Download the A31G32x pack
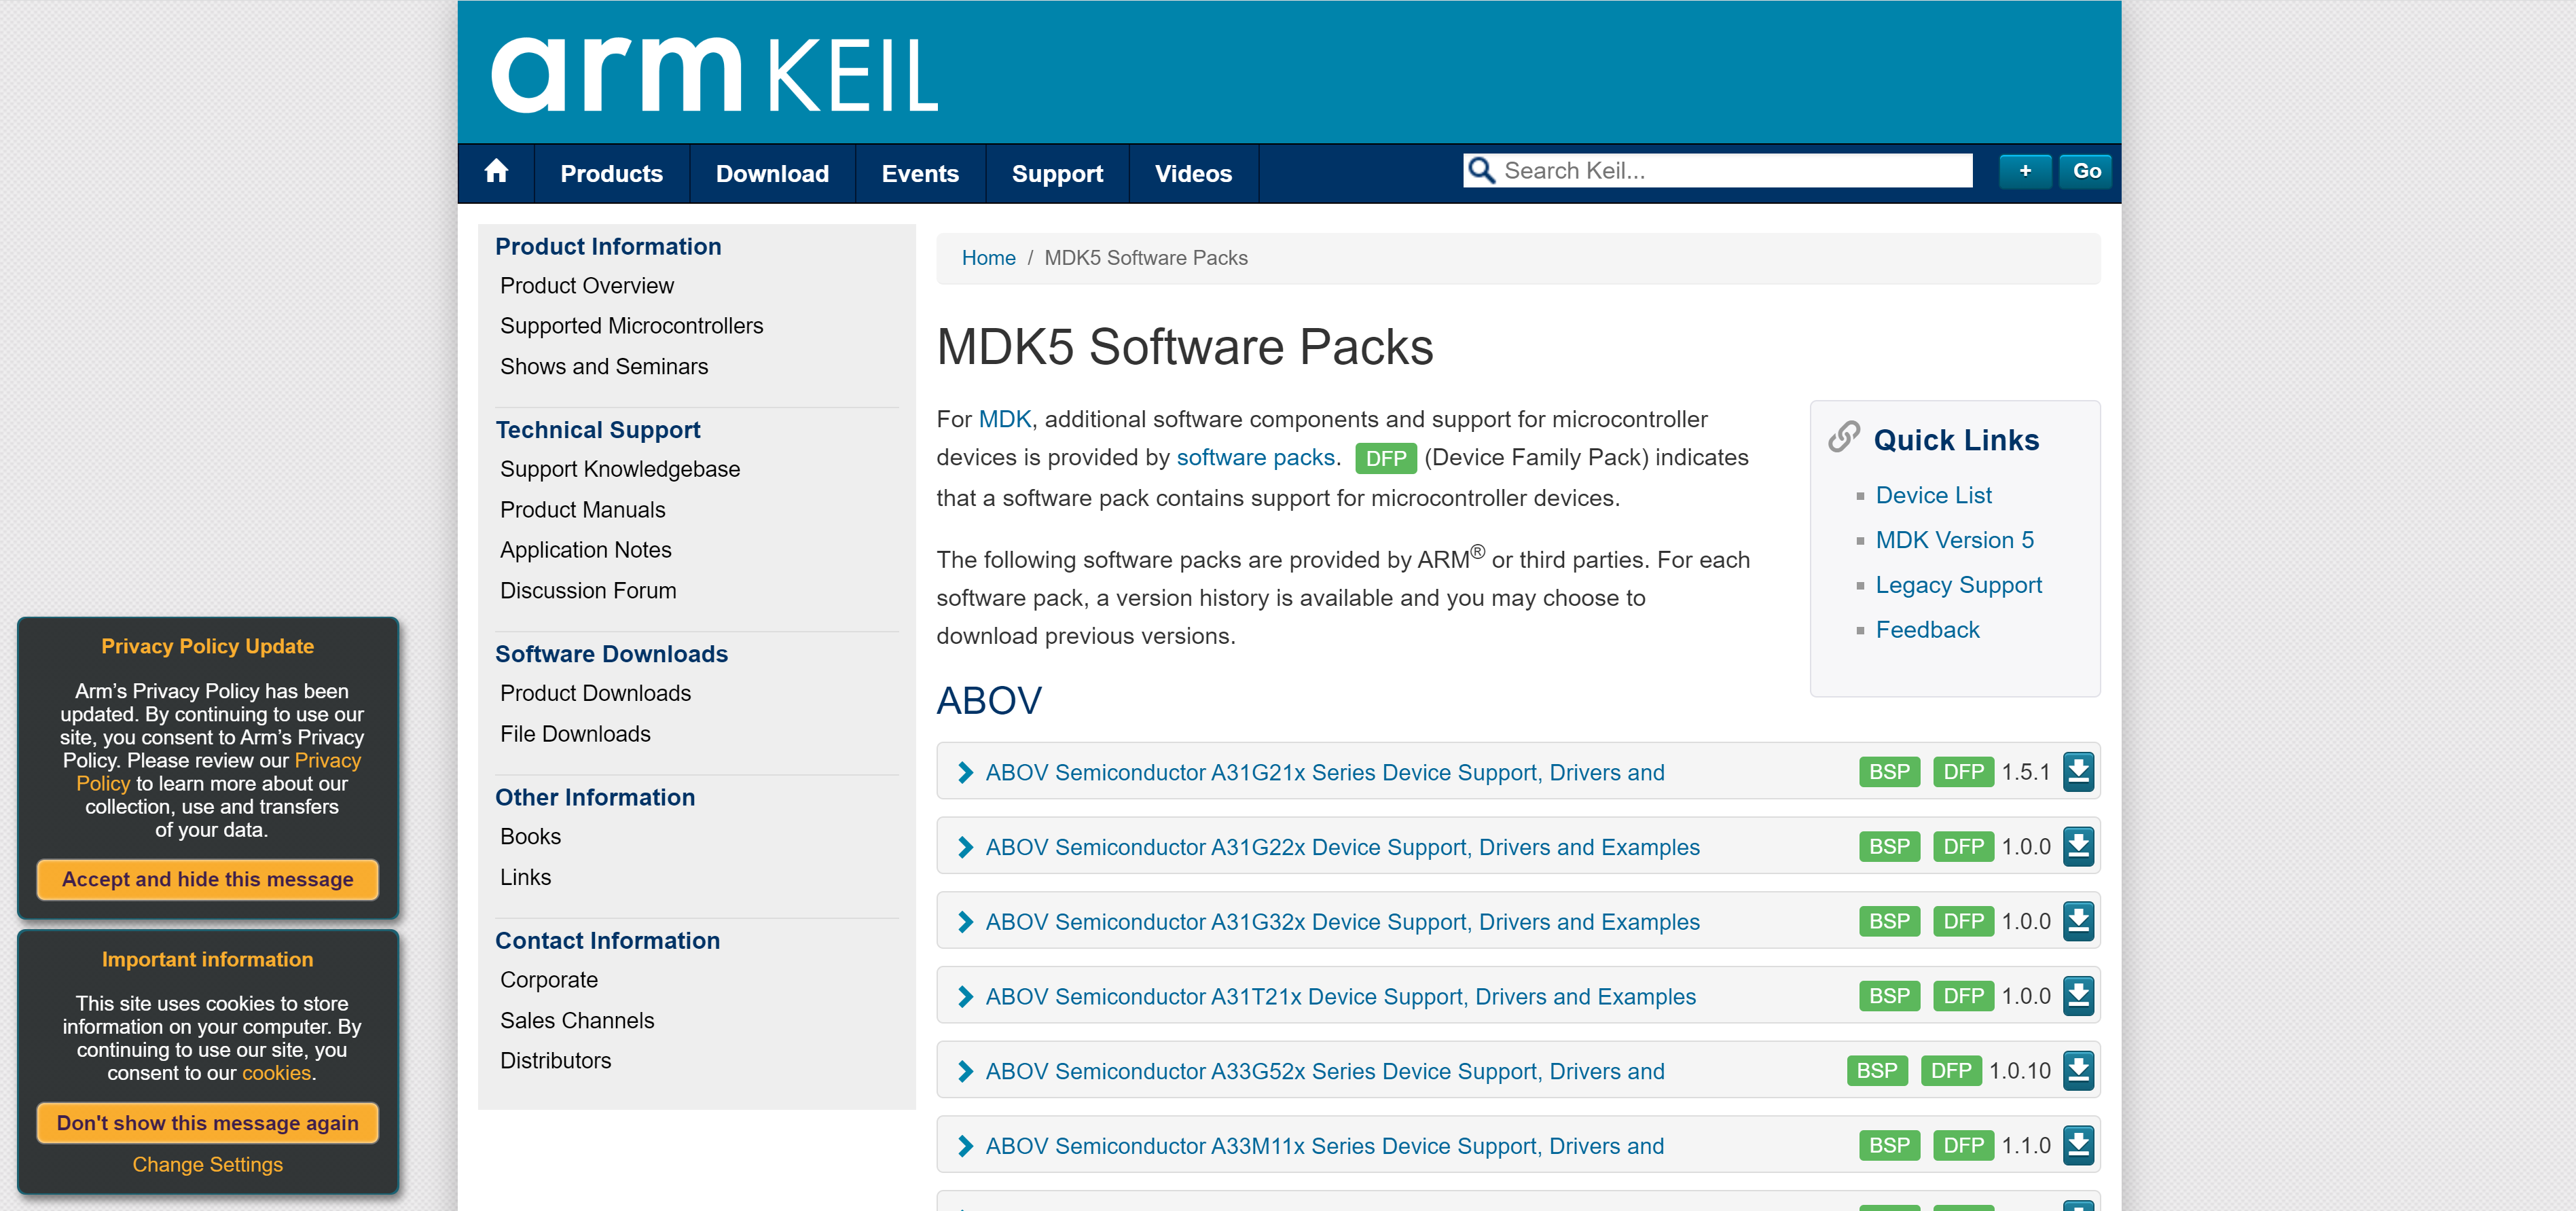This screenshot has height=1211, width=2576. coord(2078,921)
